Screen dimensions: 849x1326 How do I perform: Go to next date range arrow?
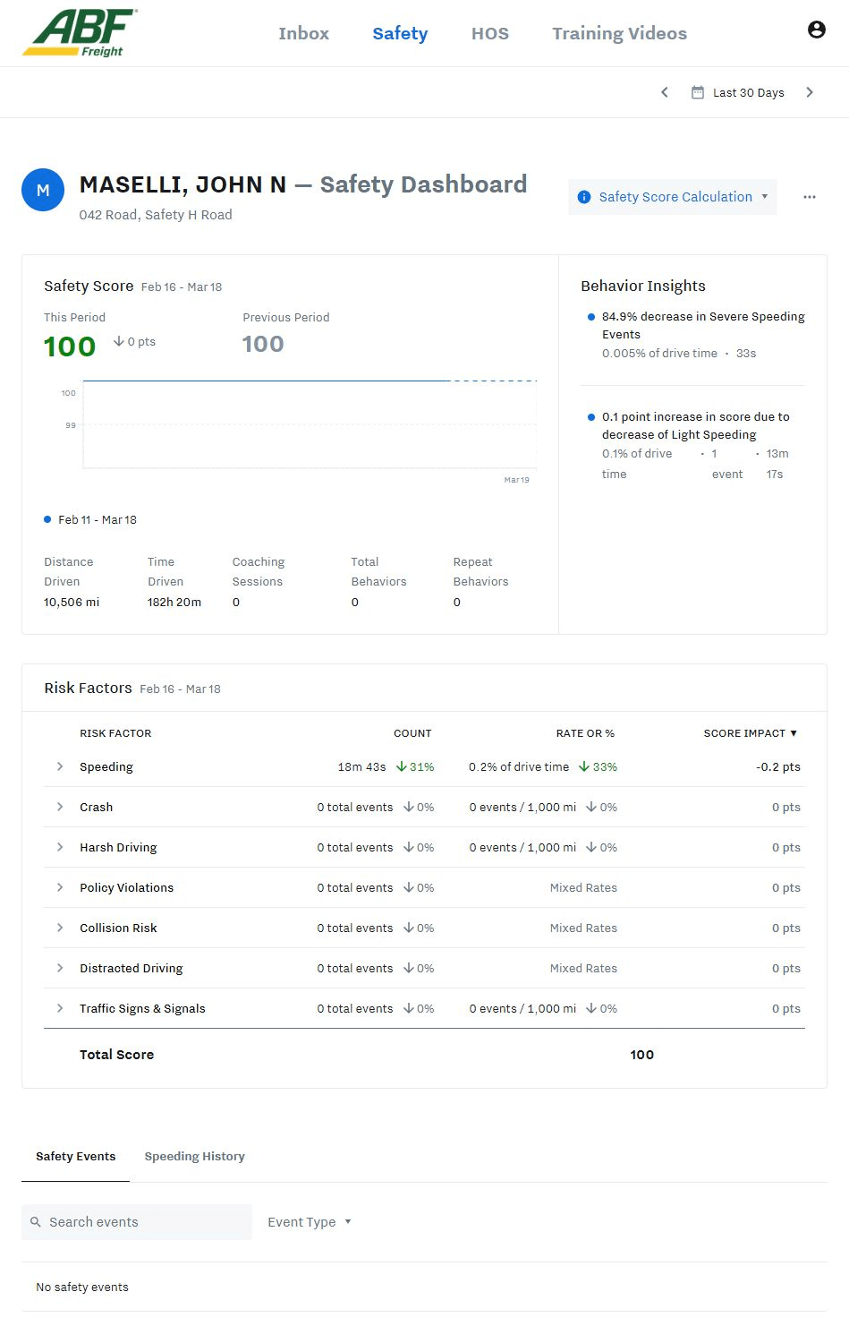click(809, 92)
